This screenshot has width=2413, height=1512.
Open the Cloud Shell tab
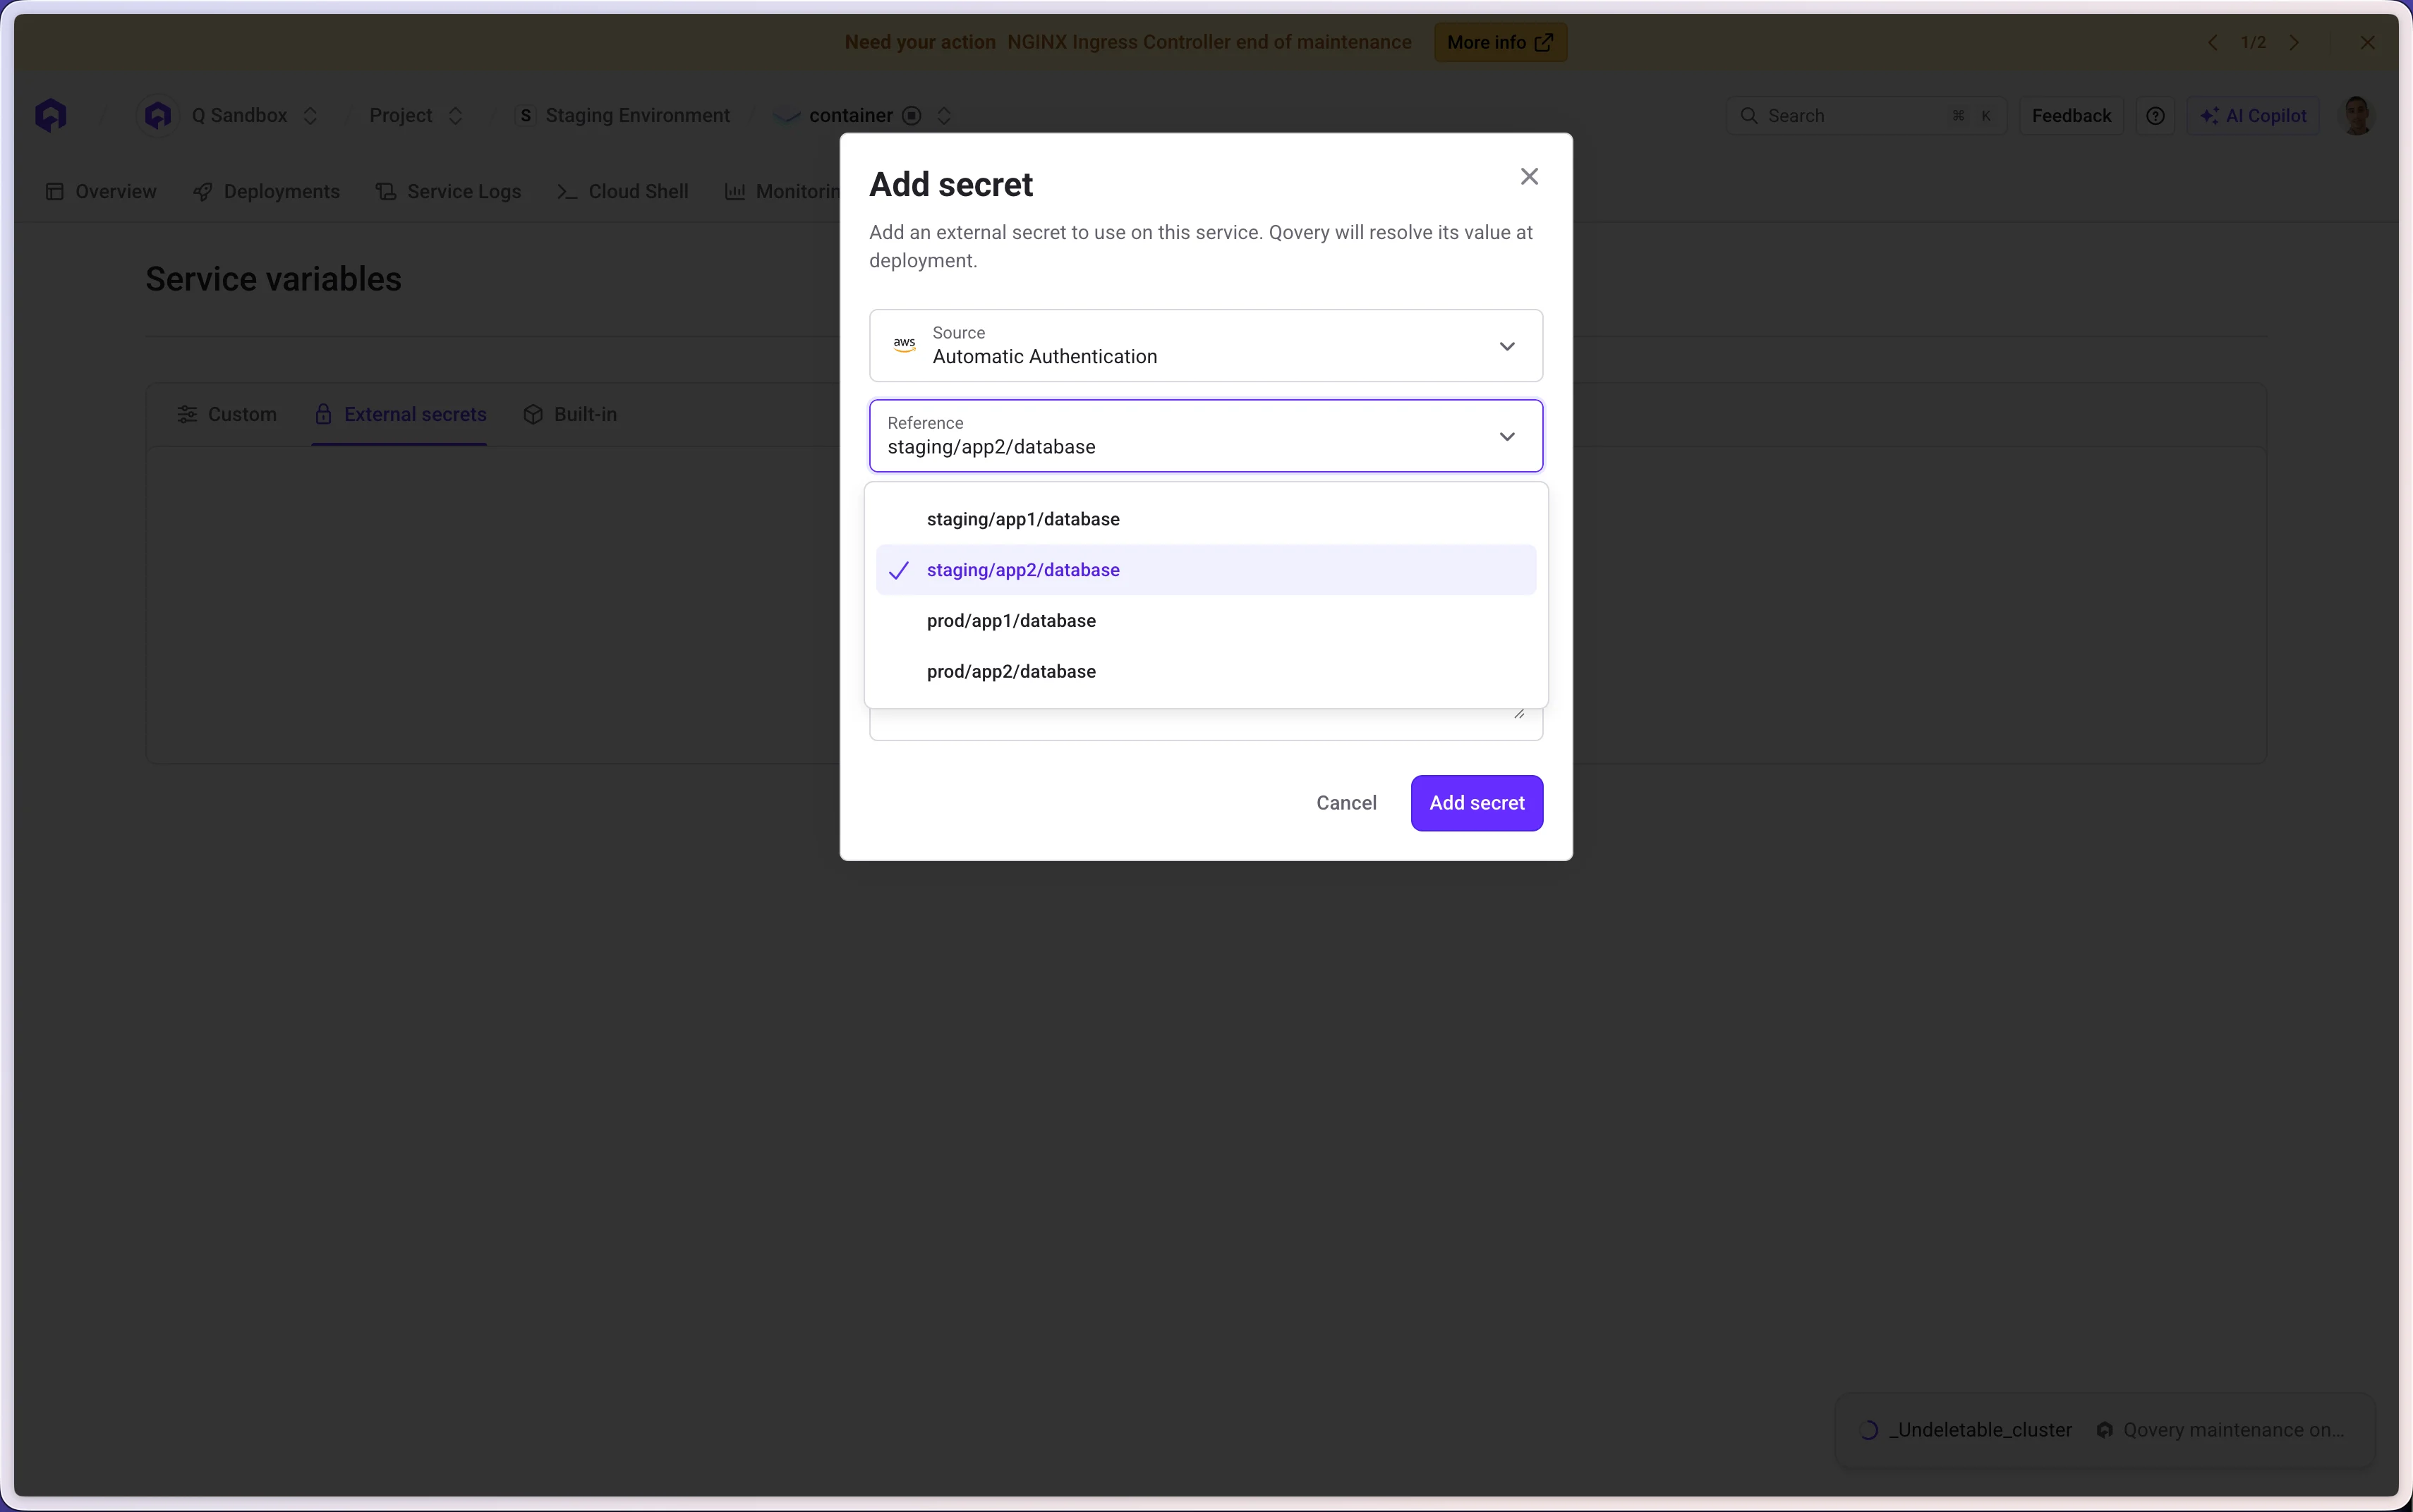[622, 191]
